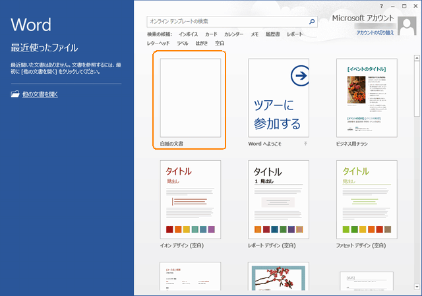The height and width of the screenshot is (296, 422).
Task: Open the ツアーに参加する welcome template
Action: pos(278,98)
